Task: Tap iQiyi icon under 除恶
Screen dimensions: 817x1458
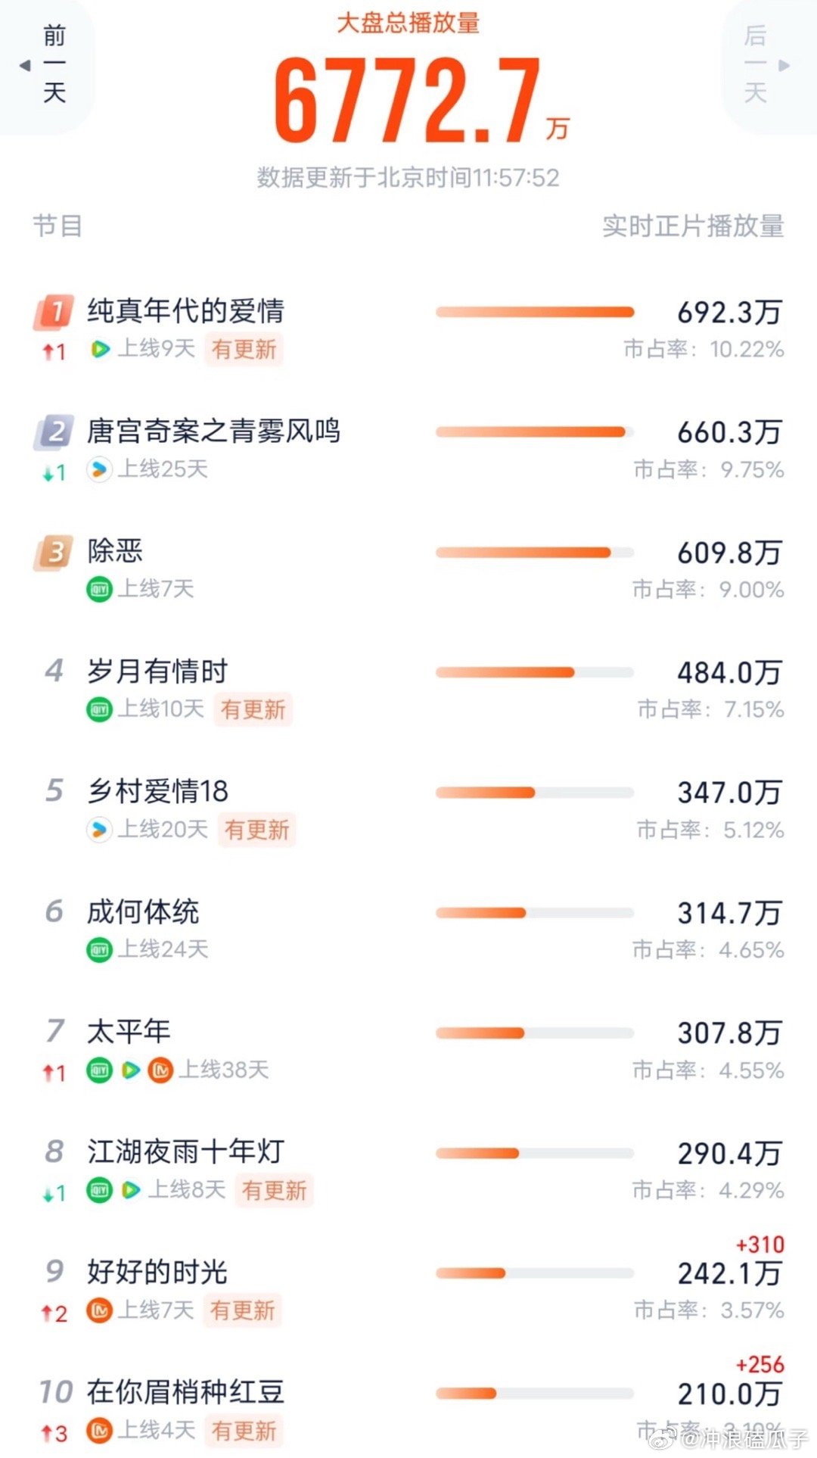Action: click(99, 589)
